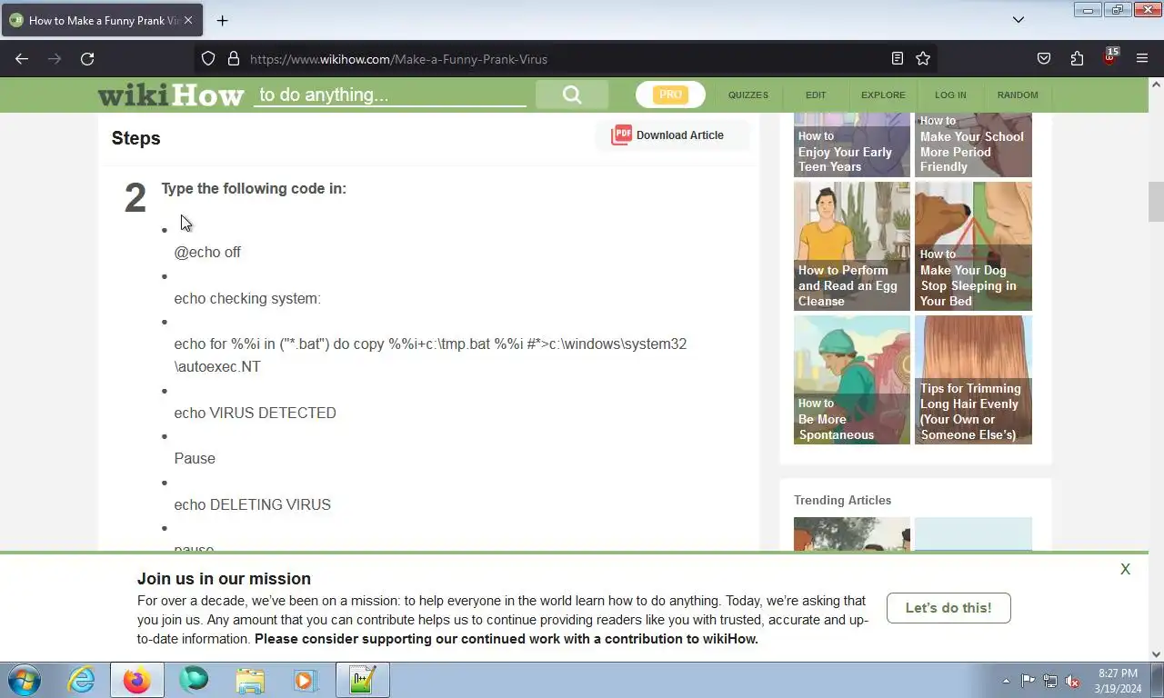Open the QUIZZES menu item

(x=748, y=95)
